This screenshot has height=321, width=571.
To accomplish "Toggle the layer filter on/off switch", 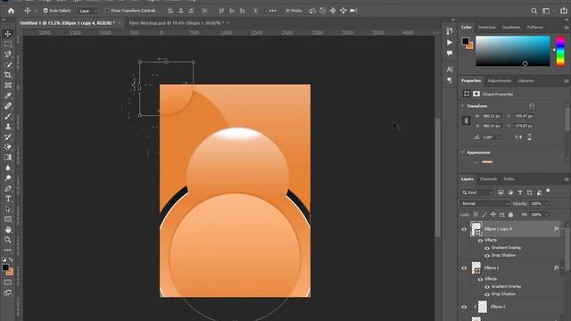I will 548,191.
